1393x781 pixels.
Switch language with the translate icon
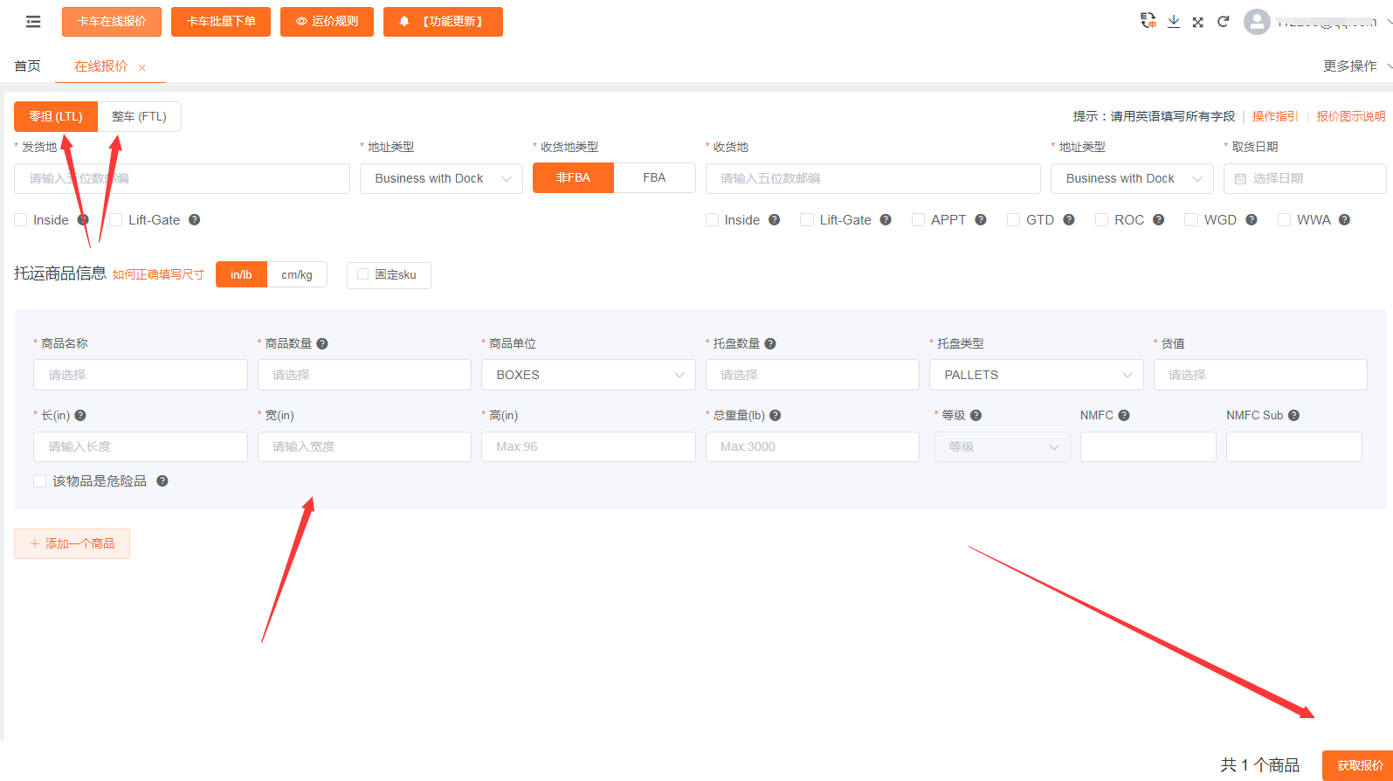[x=1148, y=21]
